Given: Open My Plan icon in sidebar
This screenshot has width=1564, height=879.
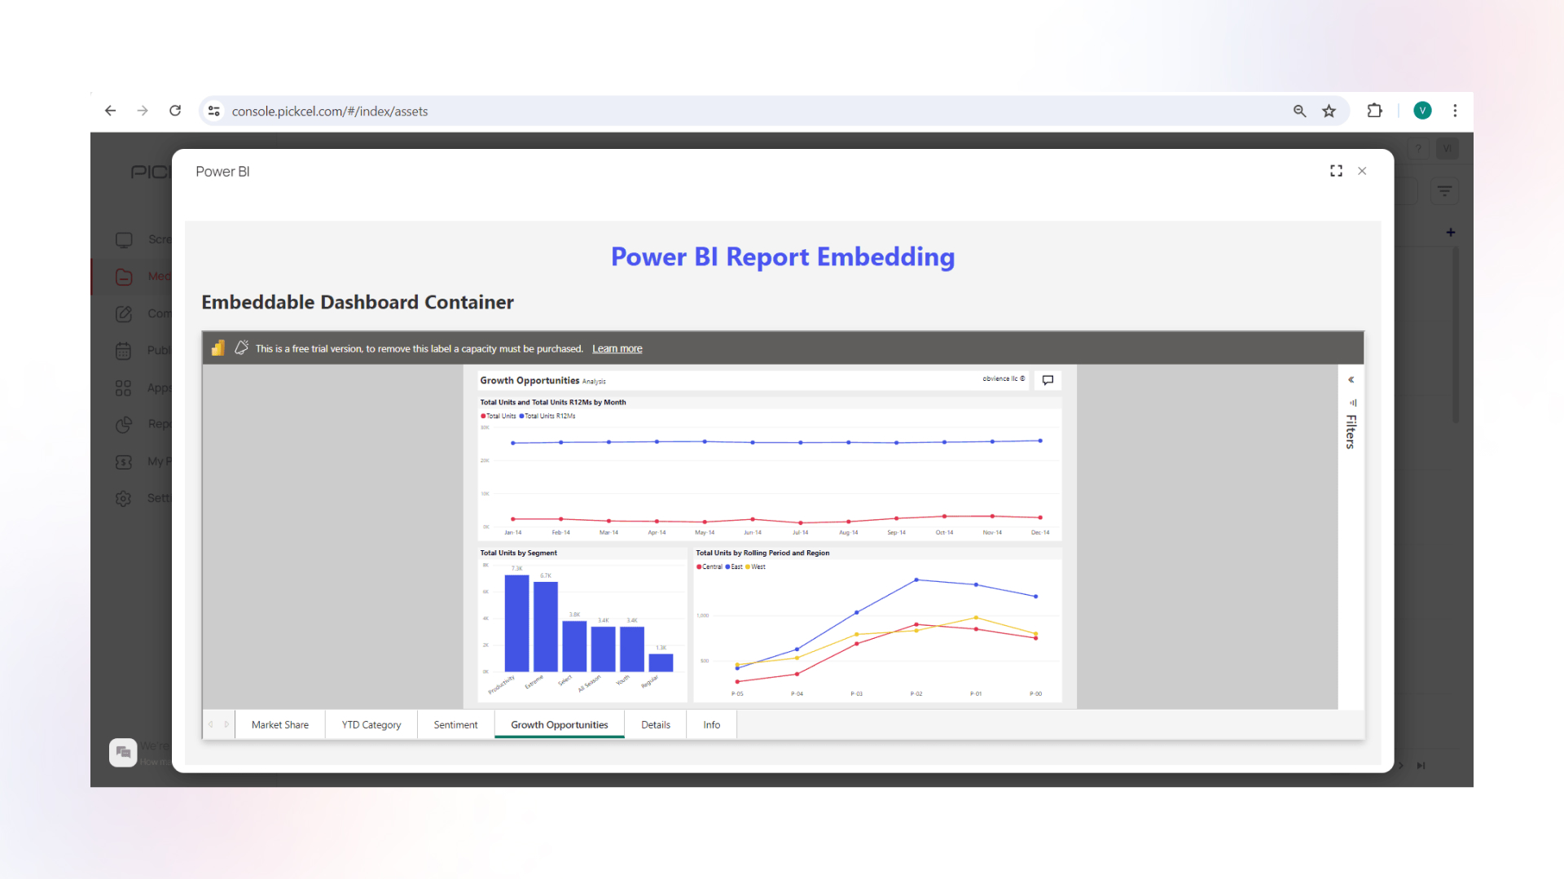Looking at the screenshot, I should point(124,461).
